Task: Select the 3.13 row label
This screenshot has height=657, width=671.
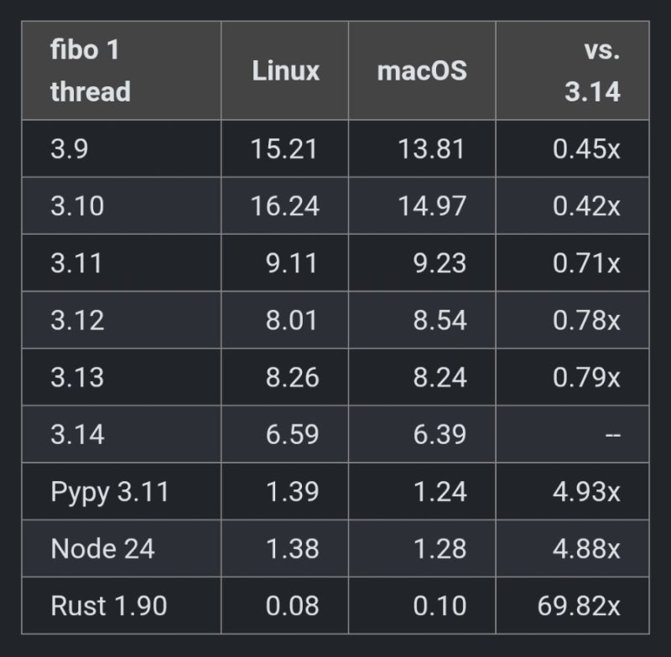Action: 77,377
